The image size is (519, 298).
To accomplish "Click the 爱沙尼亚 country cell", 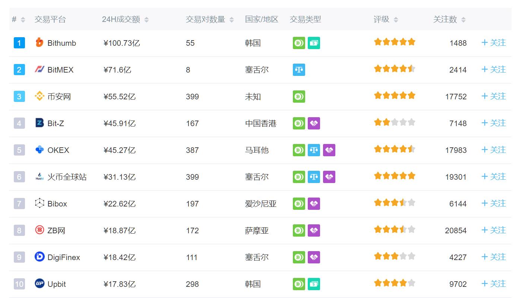I will [x=261, y=204].
